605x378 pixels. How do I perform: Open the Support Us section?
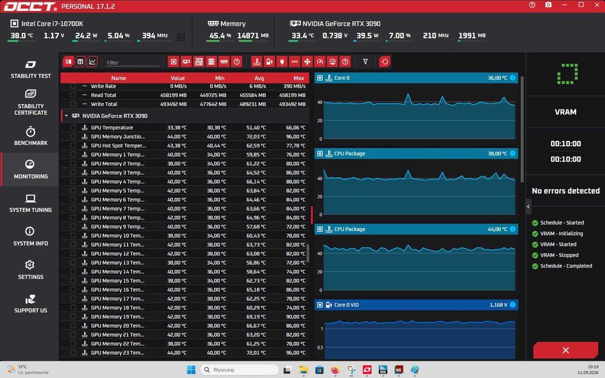pos(30,304)
